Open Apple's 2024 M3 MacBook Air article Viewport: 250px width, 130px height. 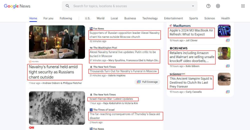[x=191, y=33]
